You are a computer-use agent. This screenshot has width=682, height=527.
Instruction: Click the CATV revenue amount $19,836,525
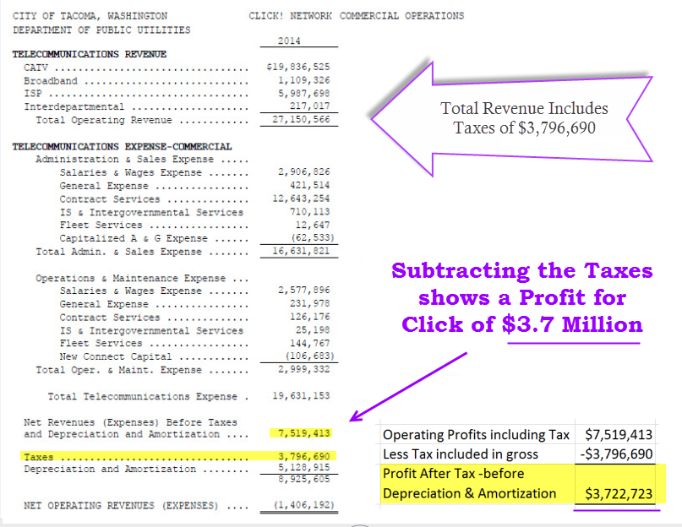point(297,68)
